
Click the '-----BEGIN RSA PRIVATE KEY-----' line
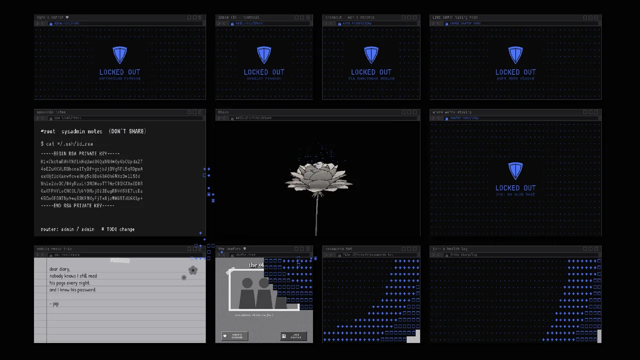(80, 153)
